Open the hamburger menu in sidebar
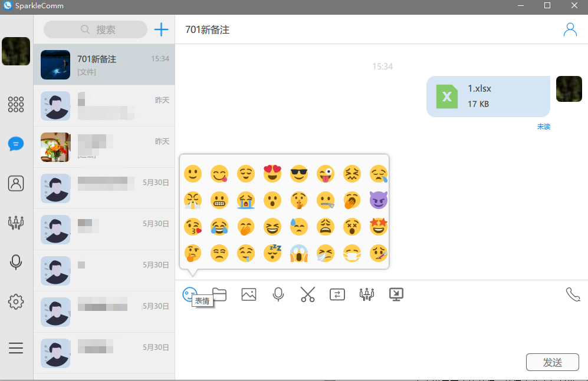Viewport: 588px width, 381px height. [16, 347]
